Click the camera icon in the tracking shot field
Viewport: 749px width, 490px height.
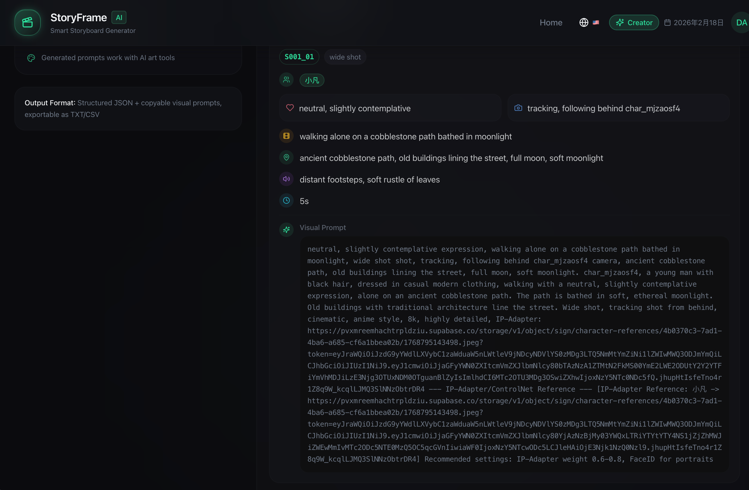pyautogui.click(x=518, y=108)
